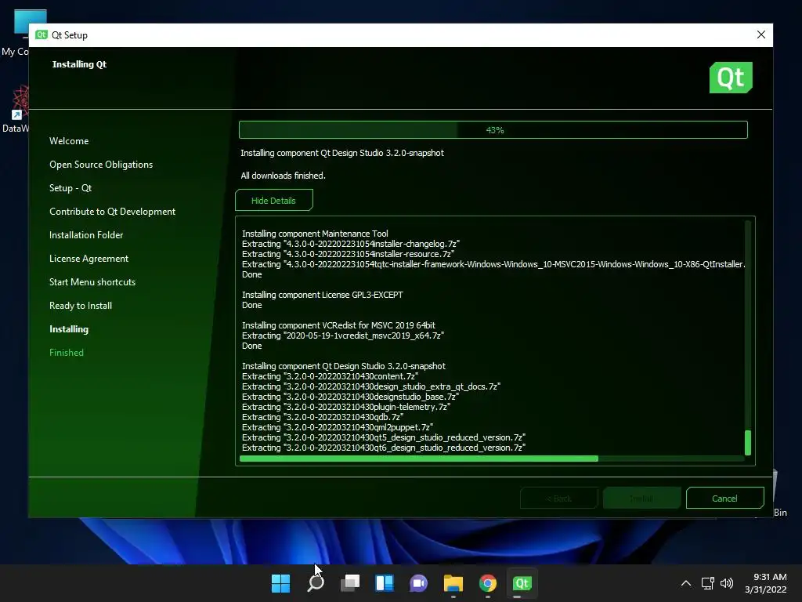Select the Start Menu shortcuts step

[x=92, y=282]
